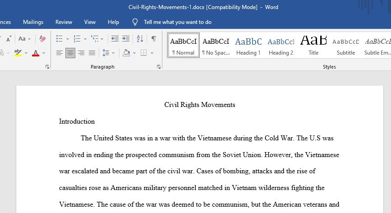The height and width of the screenshot is (213, 391).
Task: Decrease the paragraph indent
Action: coord(115,39)
